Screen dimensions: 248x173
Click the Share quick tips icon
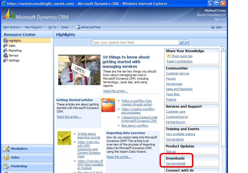pos(169,56)
